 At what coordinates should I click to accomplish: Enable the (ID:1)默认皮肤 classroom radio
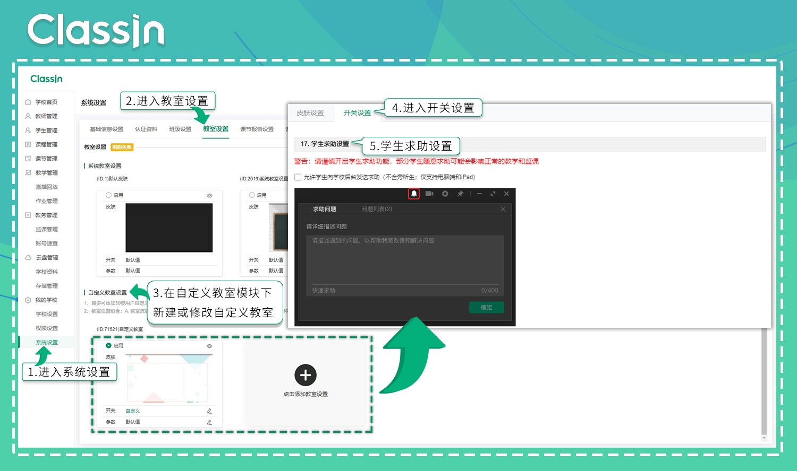[x=108, y=195]
